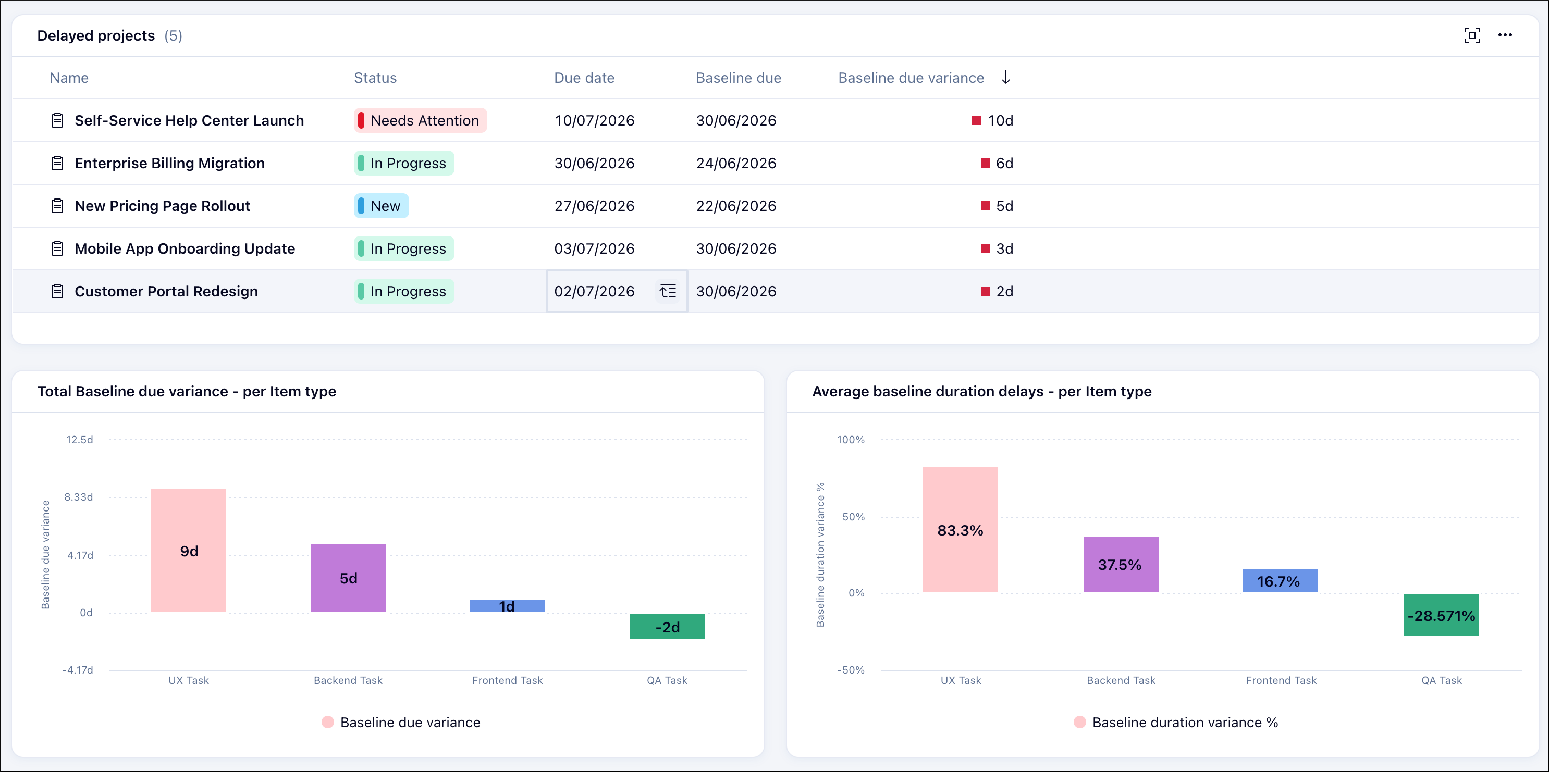Click the red variance marker next to 6d
The height and width of the screenshot is (772, 1549).
(x=985, y=164)
